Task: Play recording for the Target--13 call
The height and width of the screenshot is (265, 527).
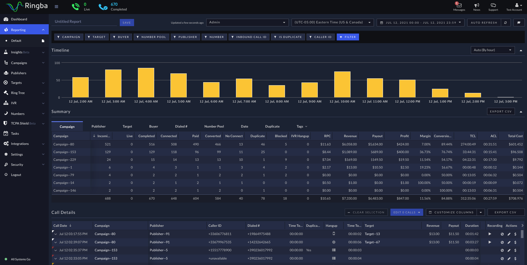Action: click(x=490, y=234)
